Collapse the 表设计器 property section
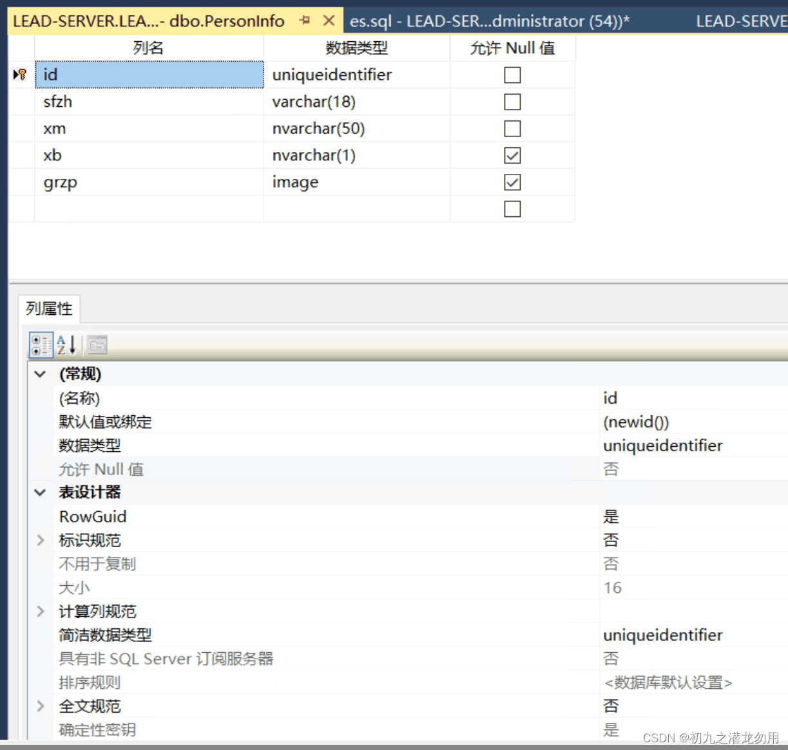788x750 pixels. 40,492
